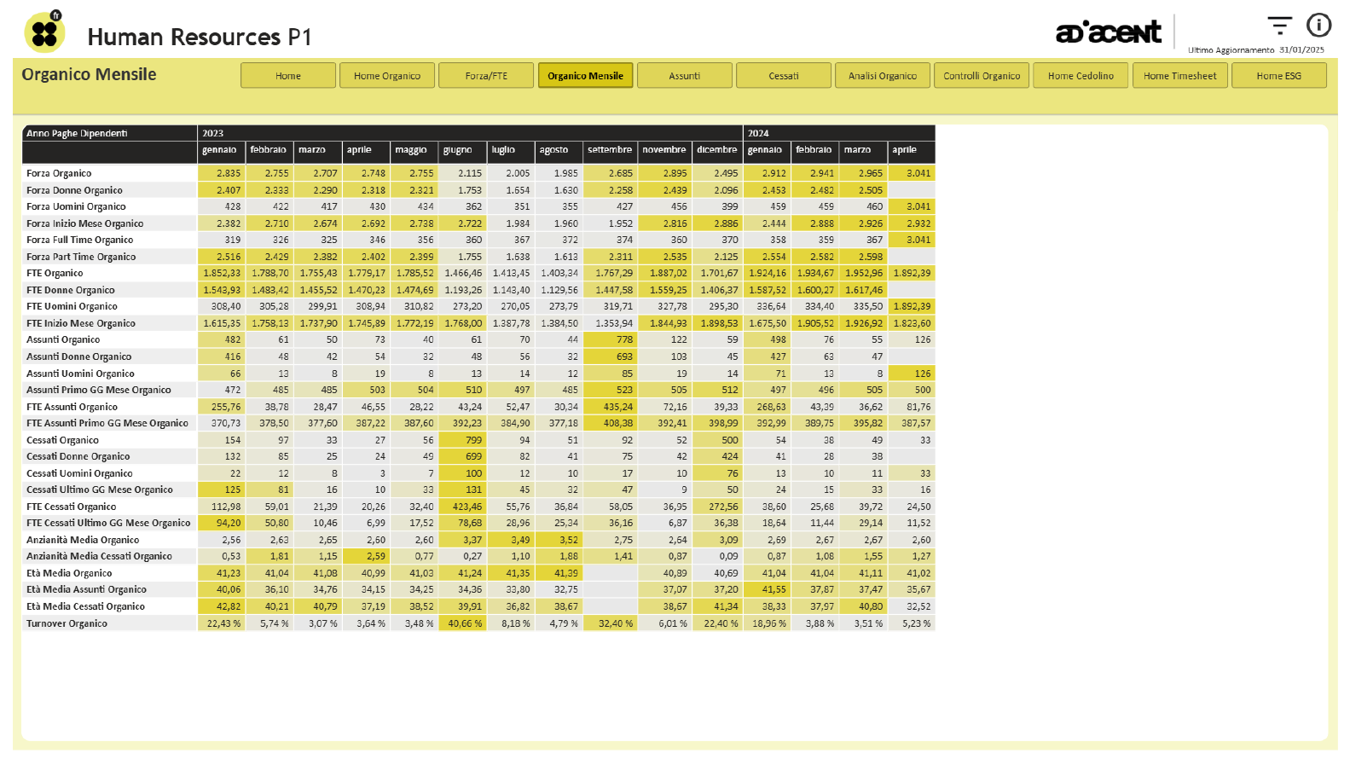The image size is (1350, 759).
Task: Select the Turnover Organico row label
Action: pyautogui.click(x=67, y=623)
